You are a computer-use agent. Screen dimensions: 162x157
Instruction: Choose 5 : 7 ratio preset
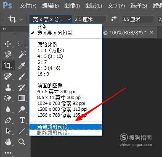click(66, 62)
